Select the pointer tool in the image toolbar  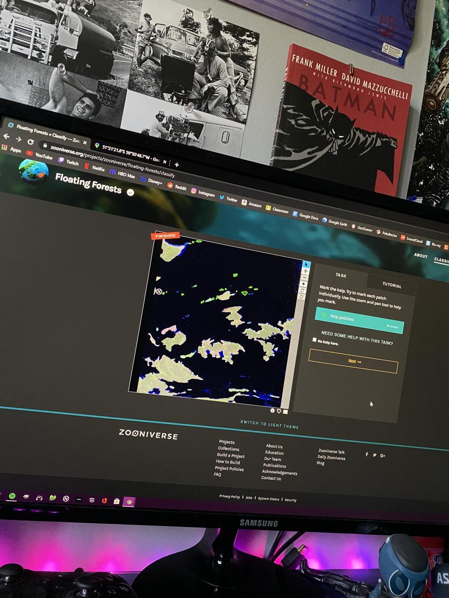(x=306, y=265)
